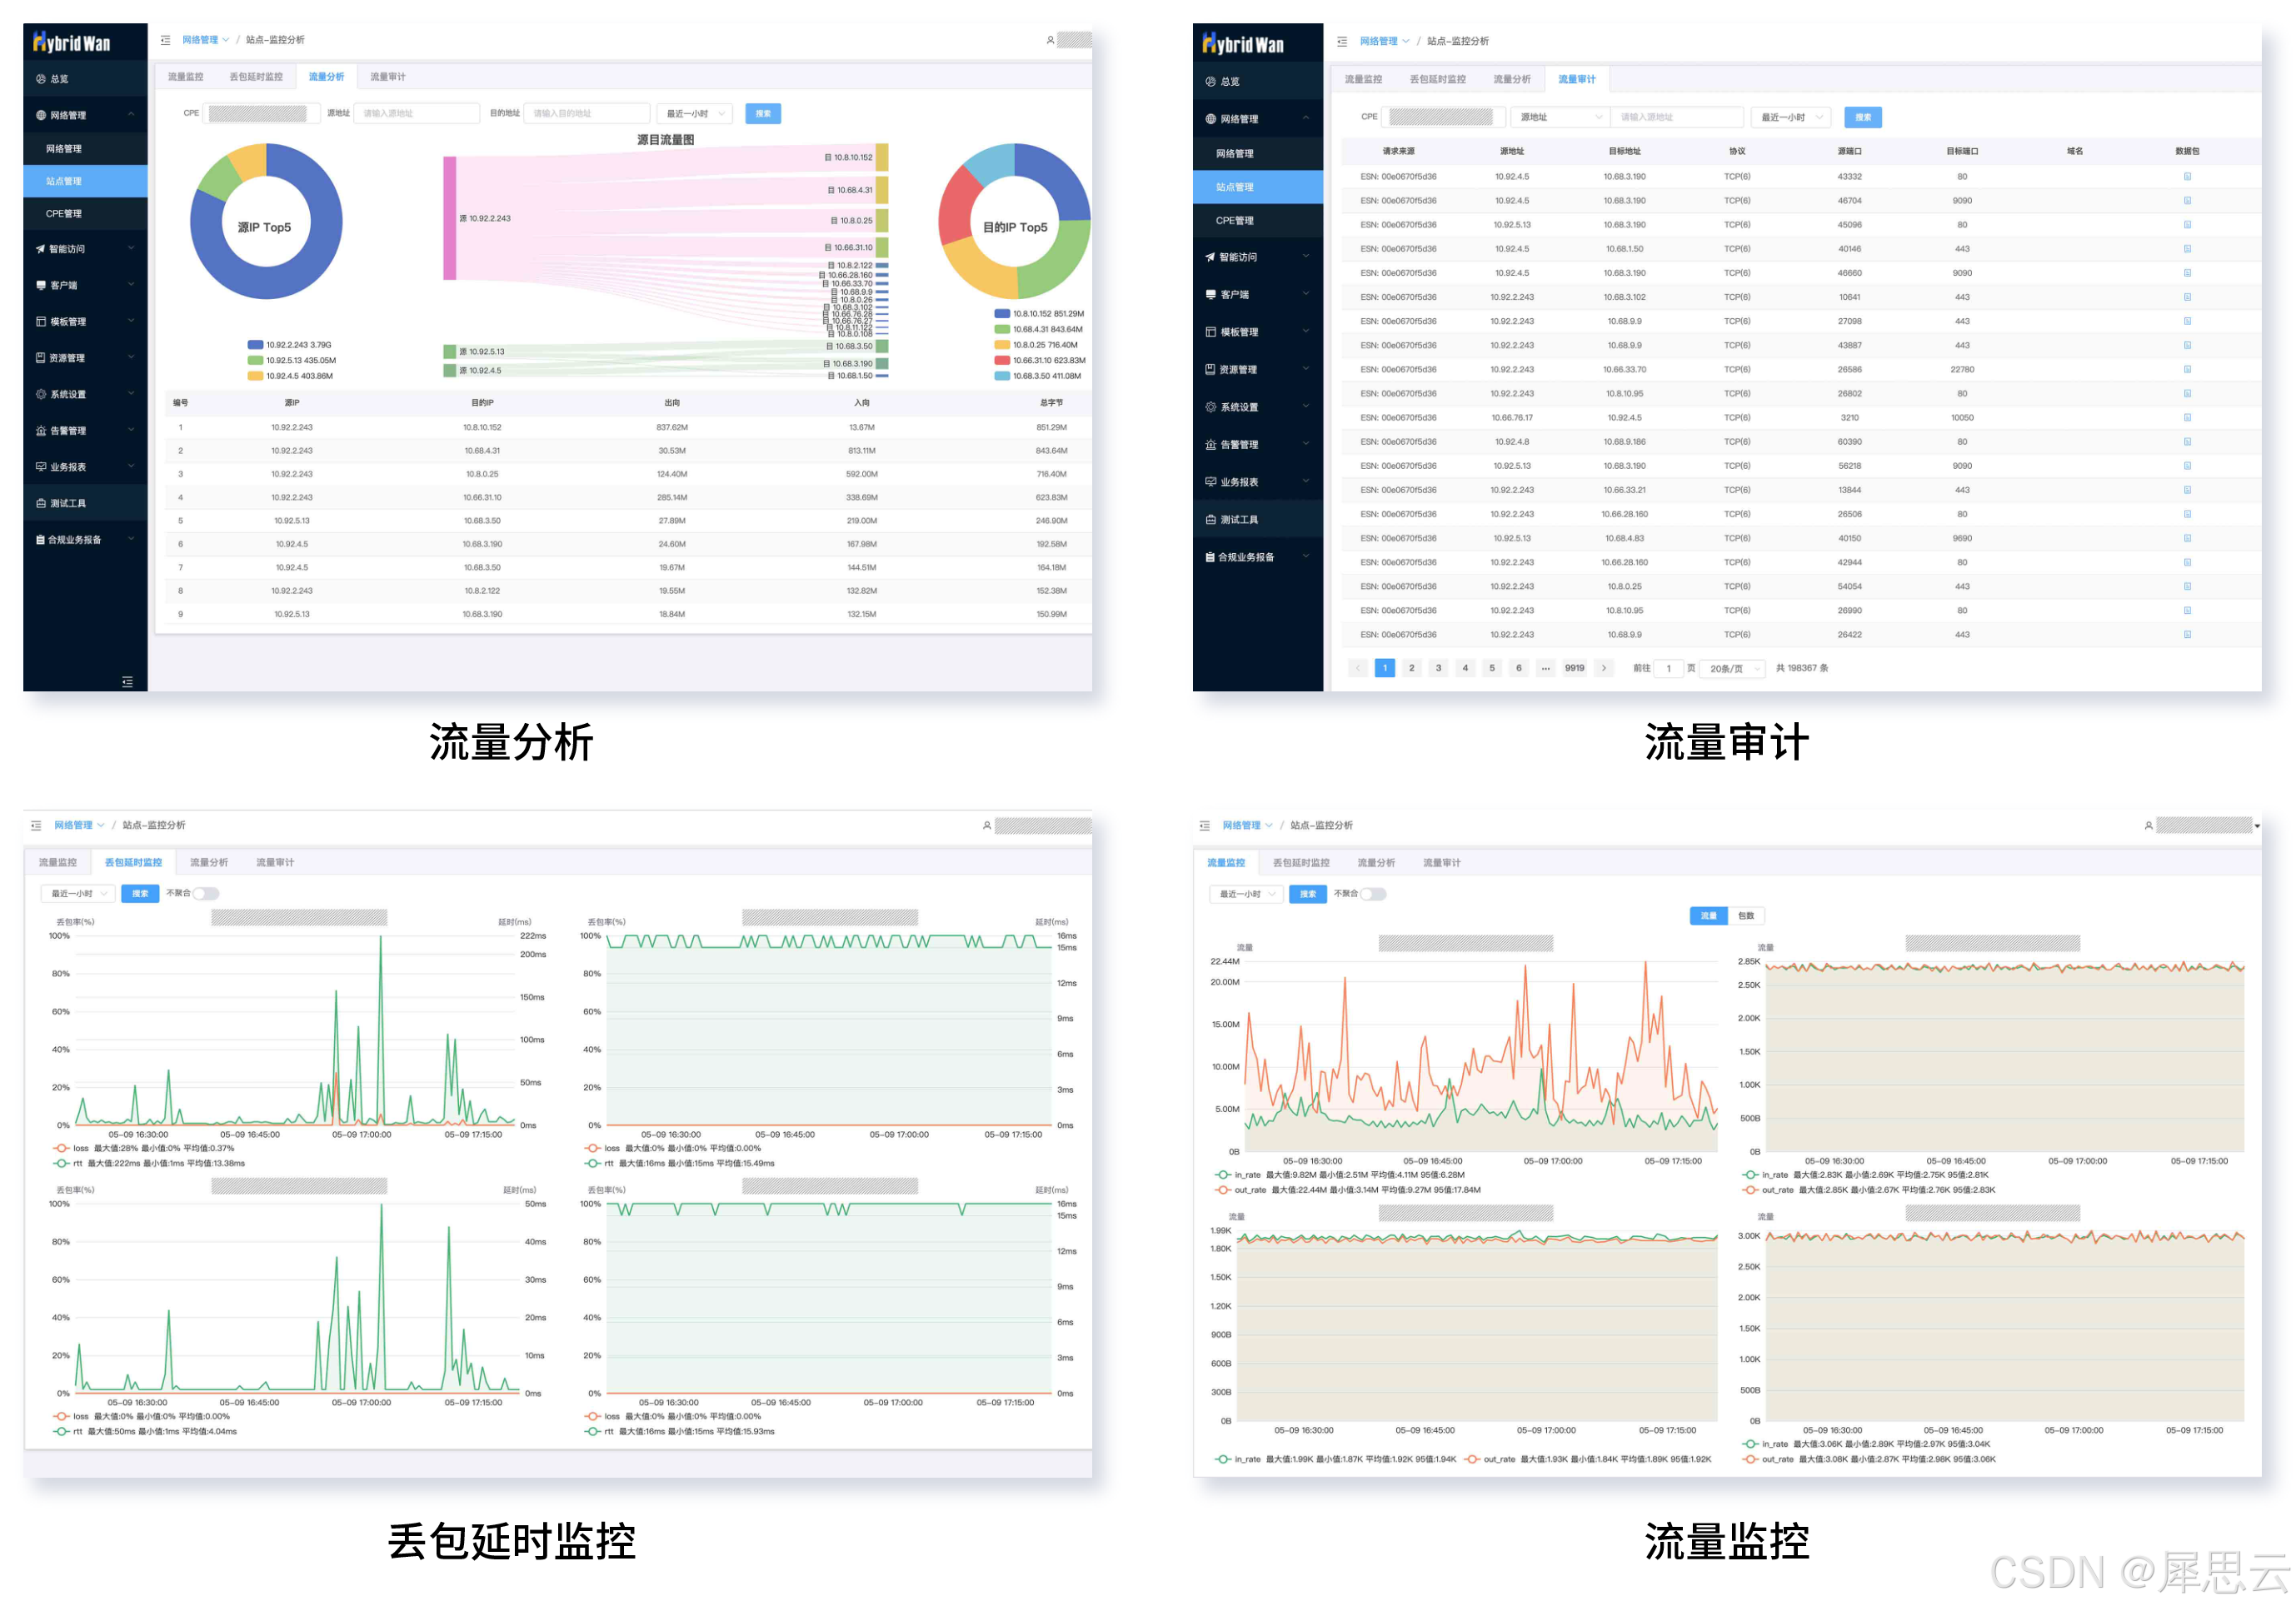Image resolution: width=2296 pixels, height=1611 pixels.
Task: Click the sidebar collapse icon beside 流量审计 breadcrumb
Action: click(1342, 41)
